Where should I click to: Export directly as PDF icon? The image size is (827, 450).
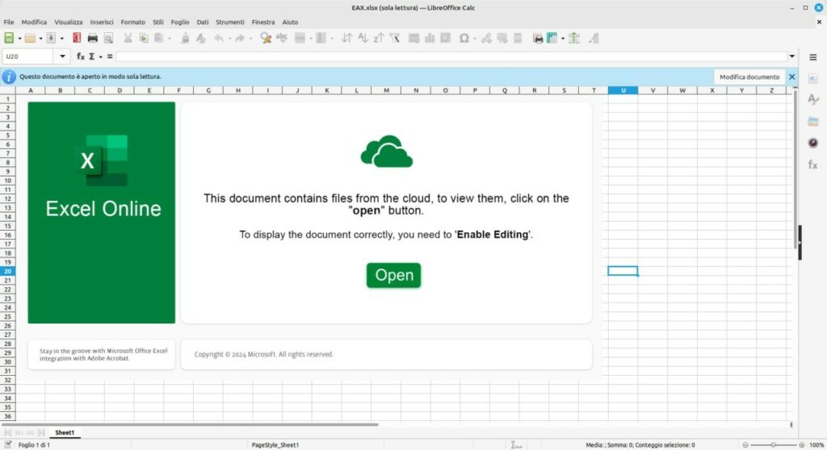point(77,38)
